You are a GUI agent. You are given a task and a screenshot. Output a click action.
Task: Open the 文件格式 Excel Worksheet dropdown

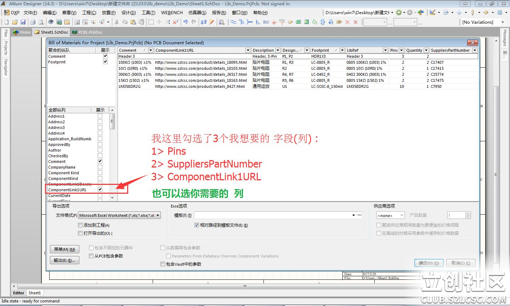tap(119, 215)
